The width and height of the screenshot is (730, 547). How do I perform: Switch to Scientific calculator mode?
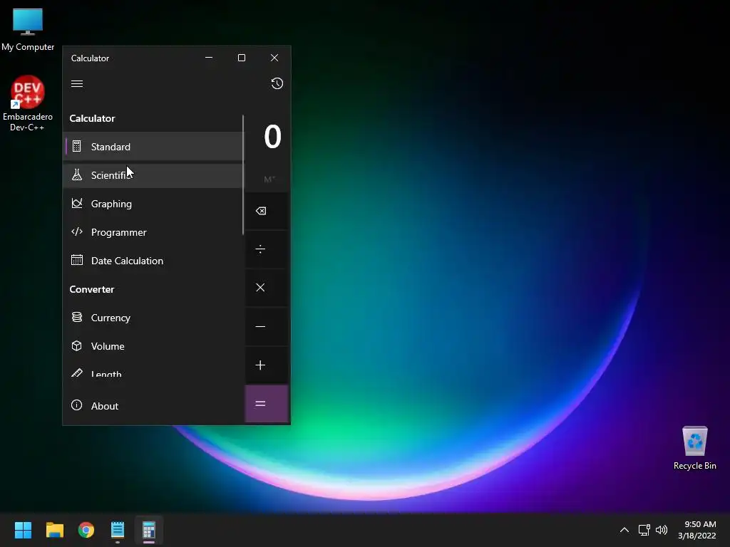point(153,175)
